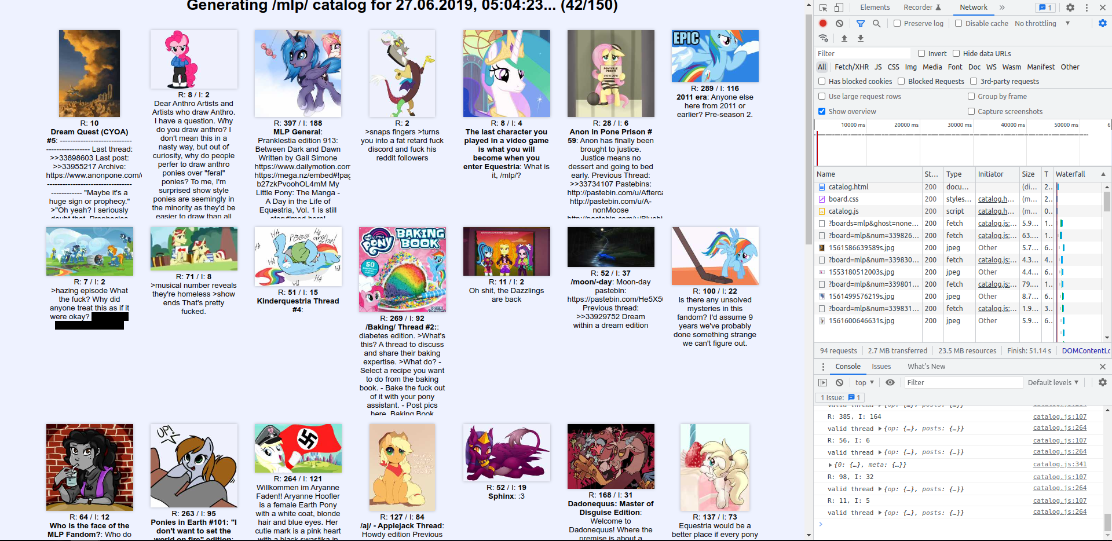Screen dimensions: 1112x541
Task: Open the network search magnifier
Action: (x=876, y=23)
